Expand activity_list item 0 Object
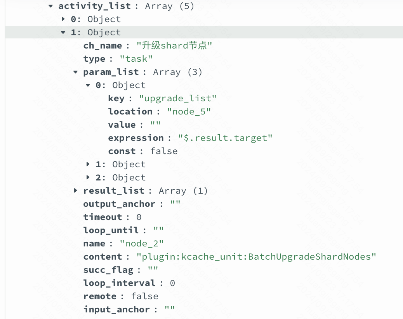The height and width of the screenshot is (319, 403). [x=63, y=19]
